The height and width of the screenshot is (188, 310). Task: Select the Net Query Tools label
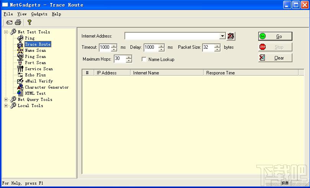click(35, 99)
